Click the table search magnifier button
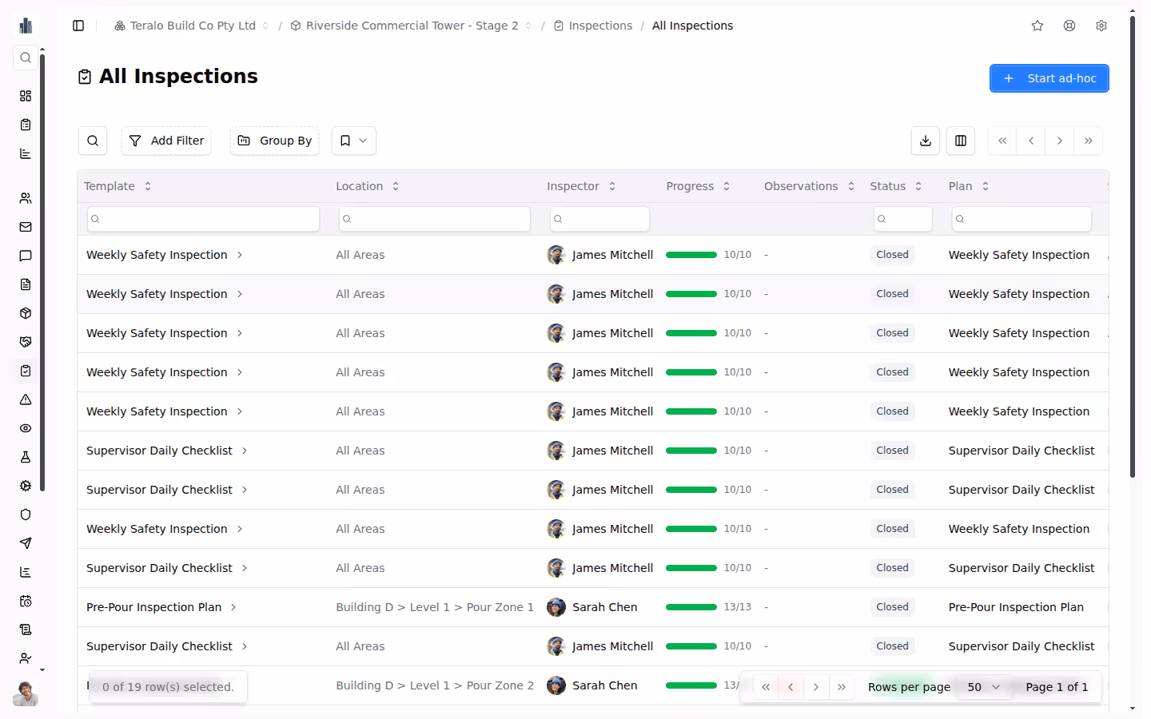1151x719 pixels. 93,141
